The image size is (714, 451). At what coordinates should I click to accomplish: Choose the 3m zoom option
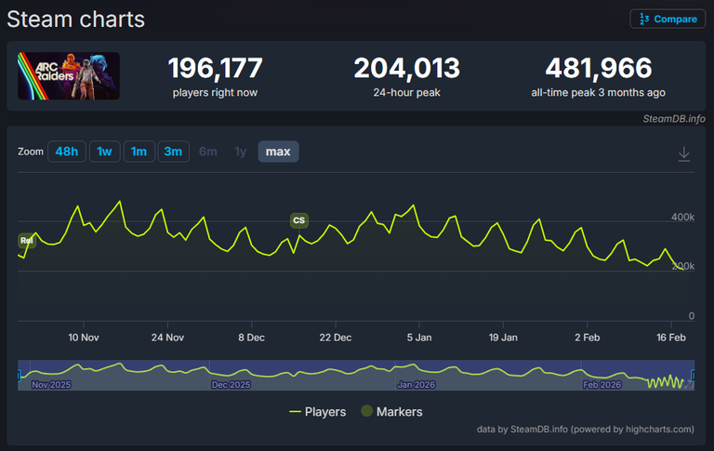pos(173,152)
